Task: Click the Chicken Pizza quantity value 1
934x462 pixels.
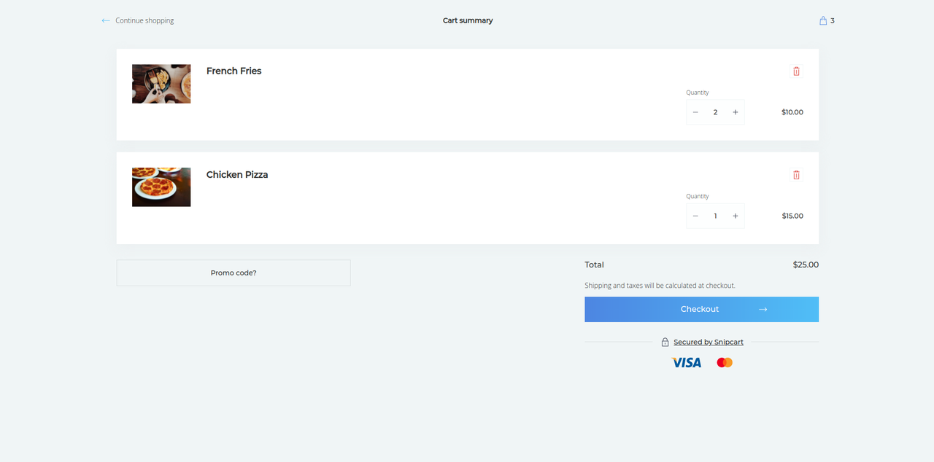Action: [x=715, y=216]
